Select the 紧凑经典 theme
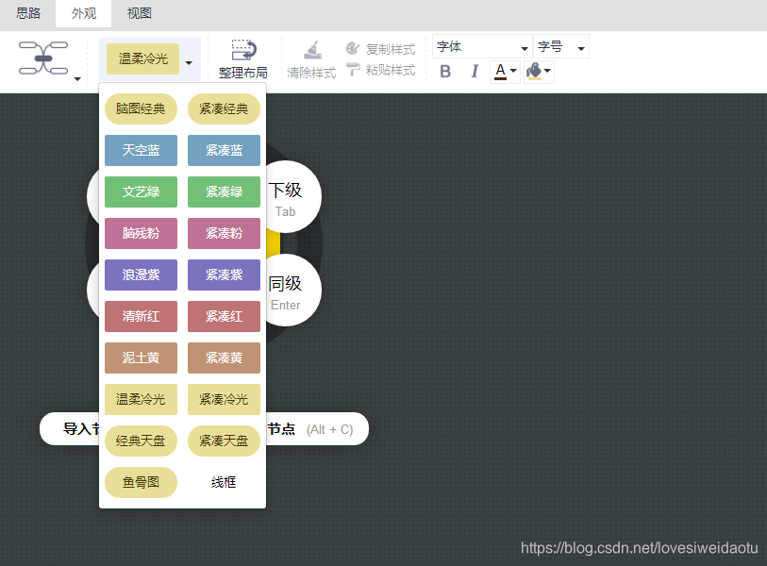Screen dimensions: 767x566 tap(224, 108)
